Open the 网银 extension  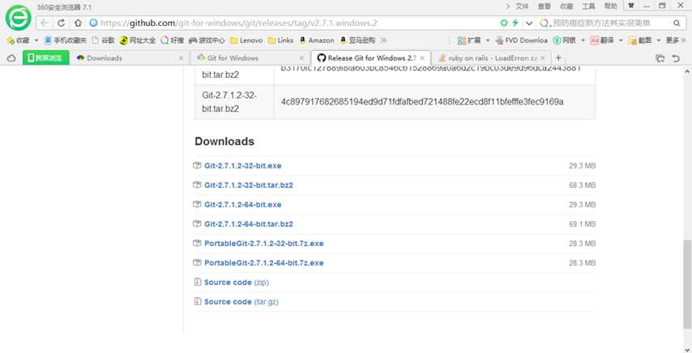pos(565,40)
